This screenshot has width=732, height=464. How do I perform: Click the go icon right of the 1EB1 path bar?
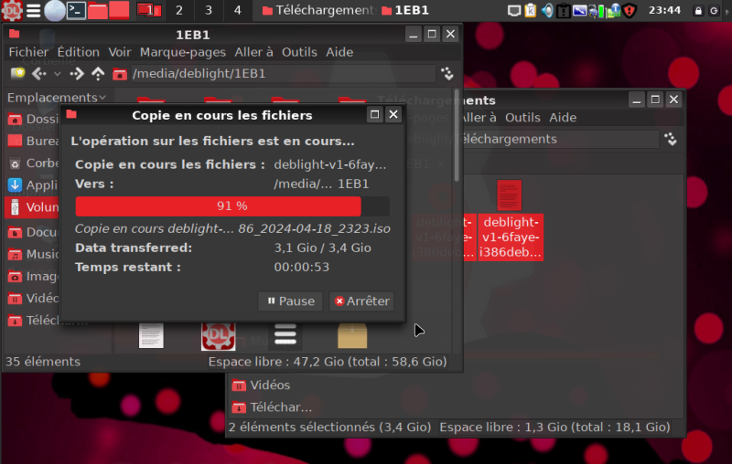click(x=447, y=74)
